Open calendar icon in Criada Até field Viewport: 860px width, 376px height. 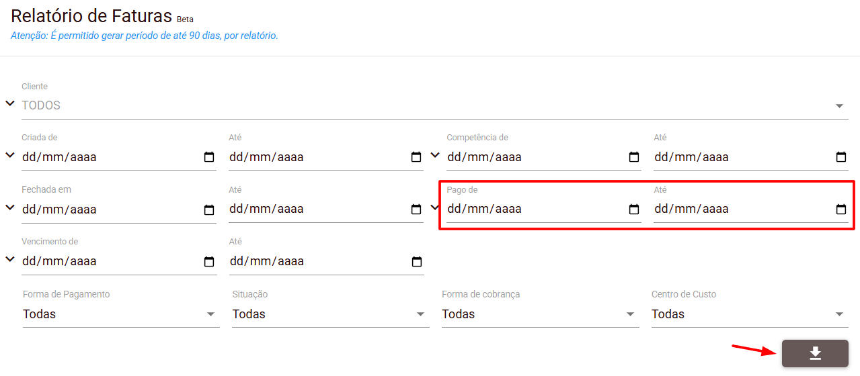[x=416, y=157]
